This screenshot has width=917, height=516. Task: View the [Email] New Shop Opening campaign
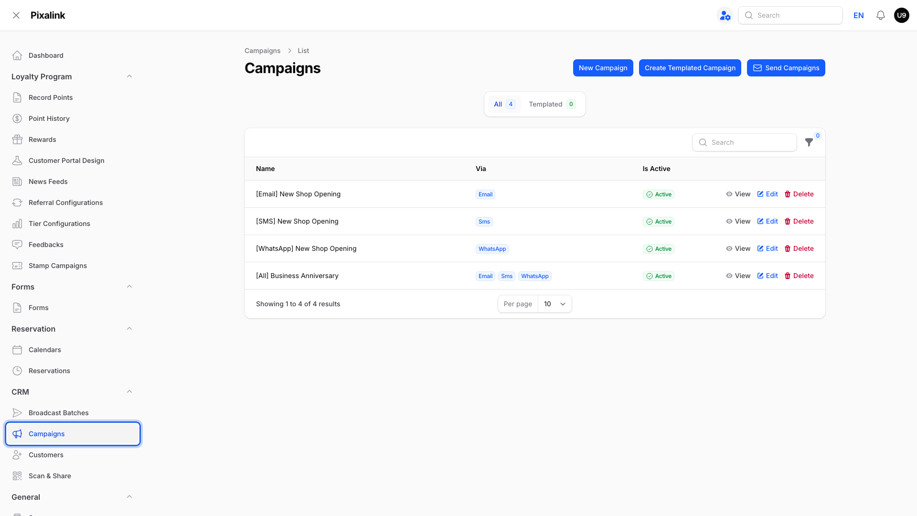click(738, 194)
